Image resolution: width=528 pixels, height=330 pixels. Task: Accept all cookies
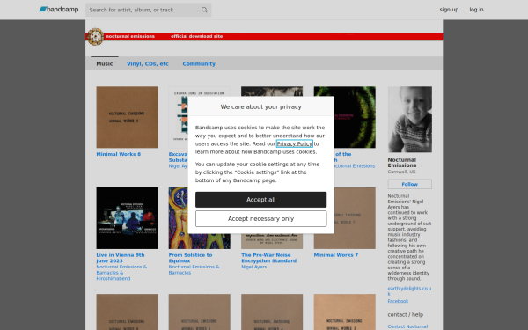[261, 200]
